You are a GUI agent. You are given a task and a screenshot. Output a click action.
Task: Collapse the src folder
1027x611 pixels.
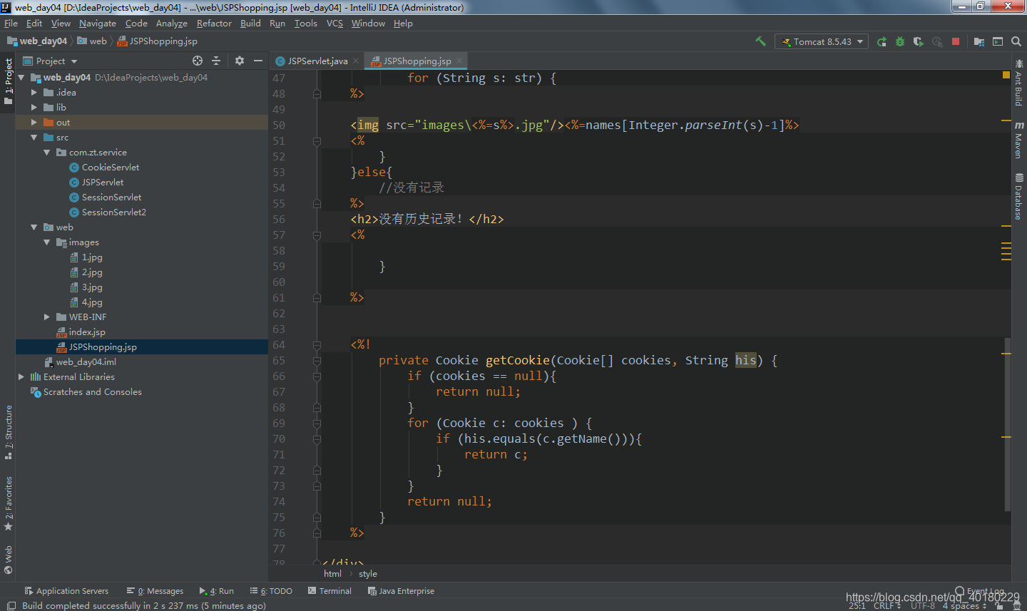(34, 137)
